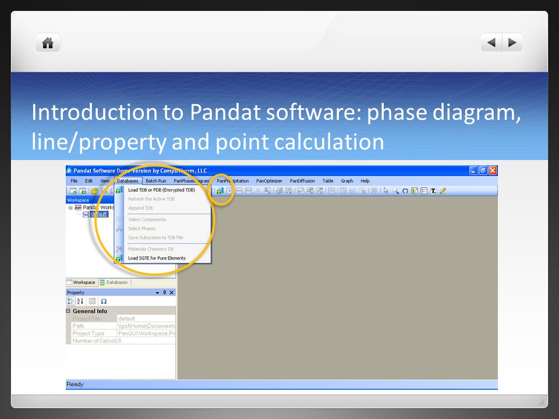Image resolution: width=559 pixels, height=419 pixels.
Task: Click the Project Type value PanGUI.Workspace
Action: point(146,333)
